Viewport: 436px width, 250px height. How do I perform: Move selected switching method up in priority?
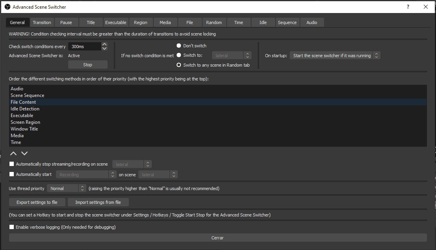(13, 153)
